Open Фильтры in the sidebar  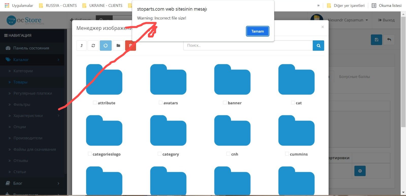22,104
